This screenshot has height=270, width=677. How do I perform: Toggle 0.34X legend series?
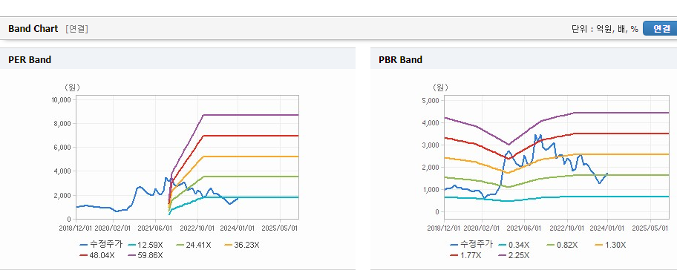(514, 245)
